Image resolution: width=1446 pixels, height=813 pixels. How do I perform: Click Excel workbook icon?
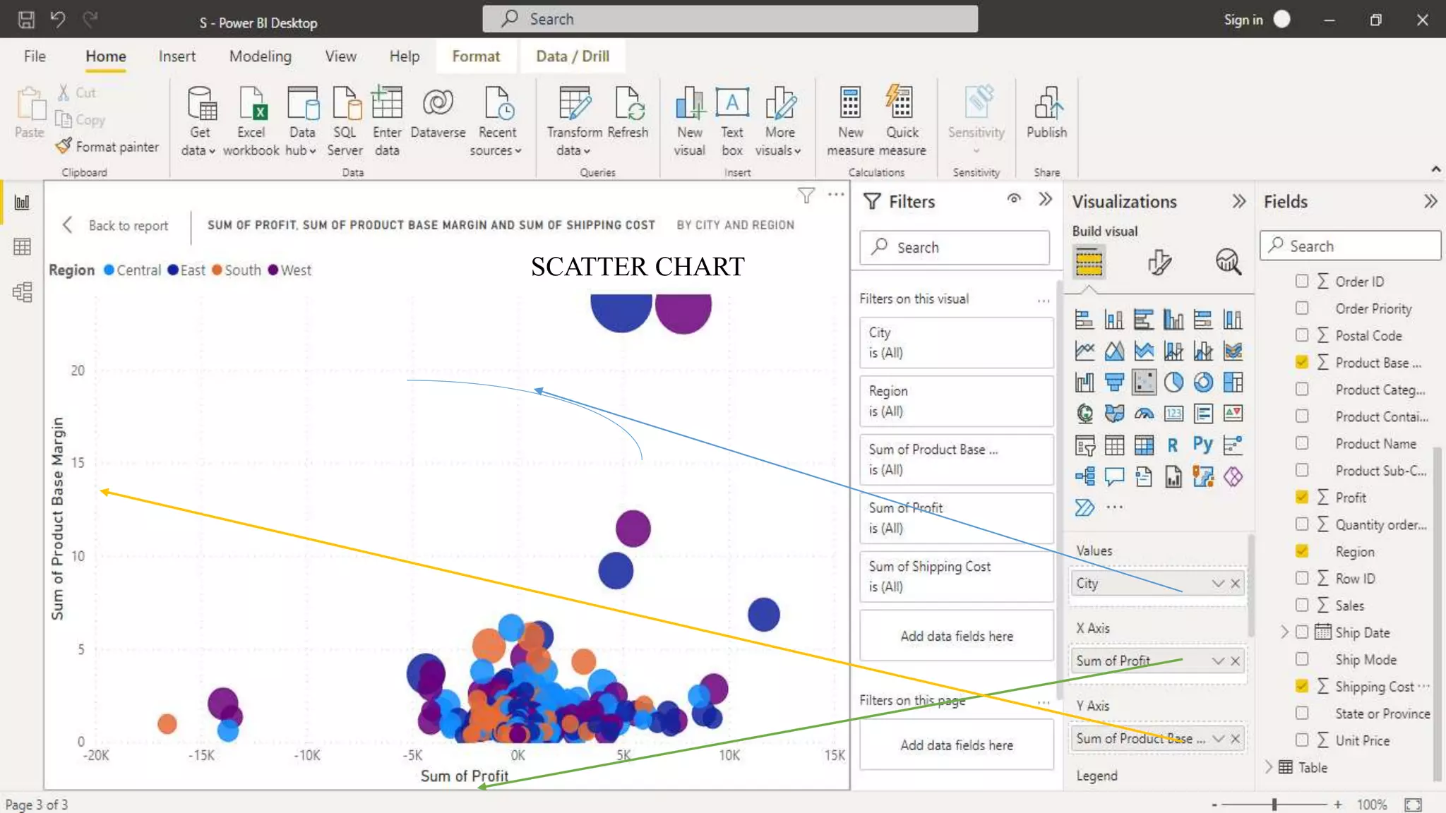pyautogui.click(x=251, y=103)
